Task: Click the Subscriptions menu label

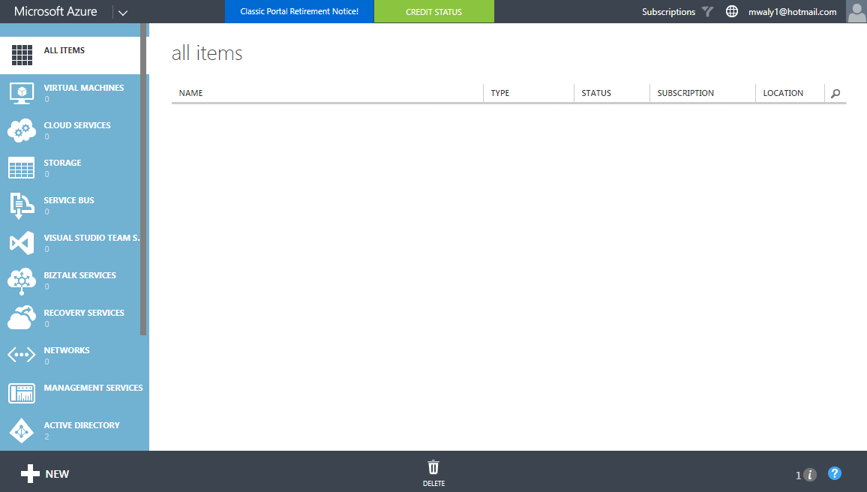Action: click(x=668, y=11)
